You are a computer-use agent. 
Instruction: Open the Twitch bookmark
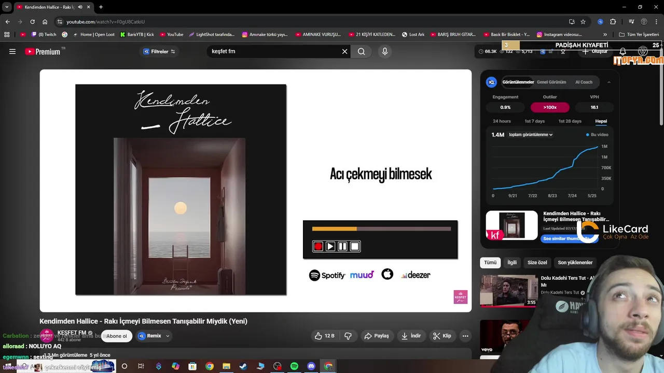click(44, 35)
